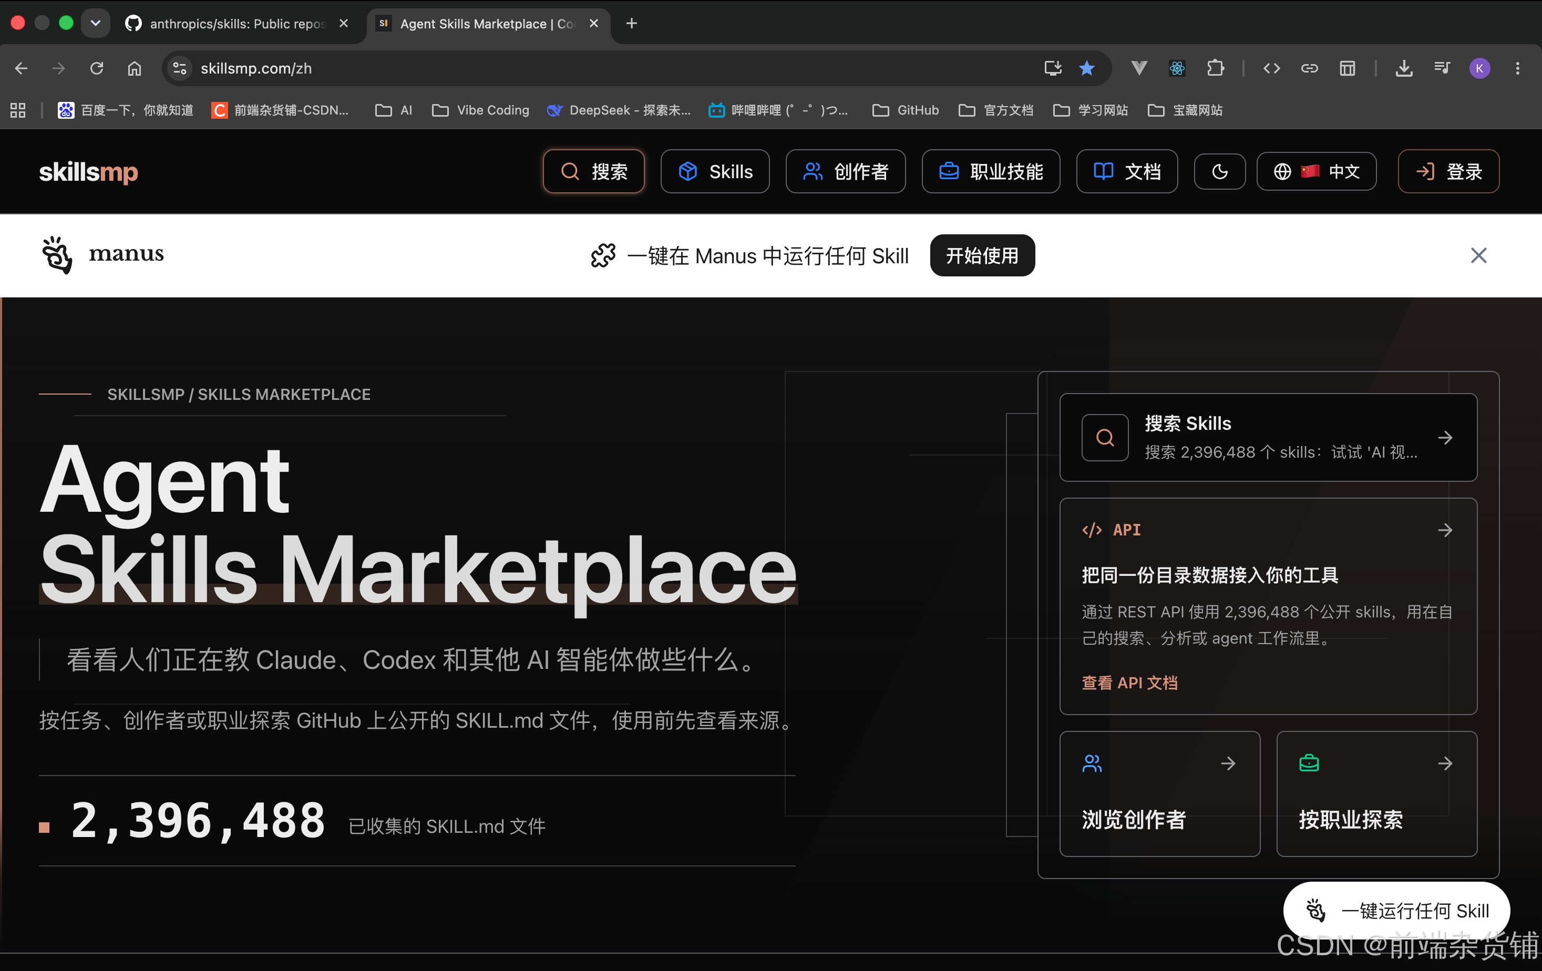
Task: Go back to the previous page
Action: coord(21,68)
